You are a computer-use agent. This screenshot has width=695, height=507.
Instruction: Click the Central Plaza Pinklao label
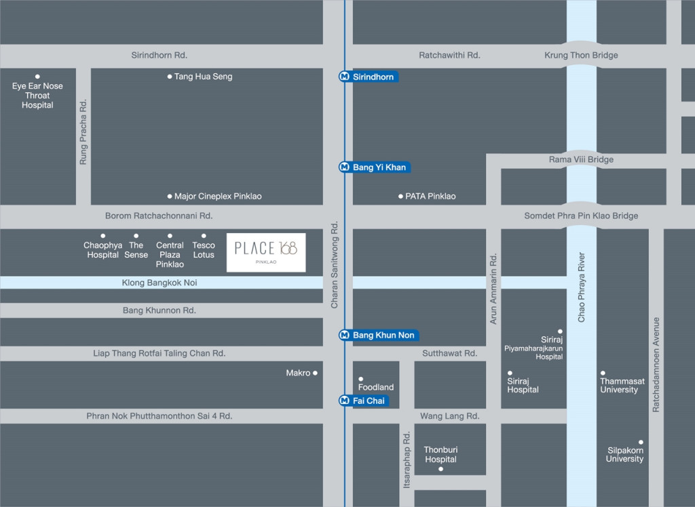(x=170, y=254)
